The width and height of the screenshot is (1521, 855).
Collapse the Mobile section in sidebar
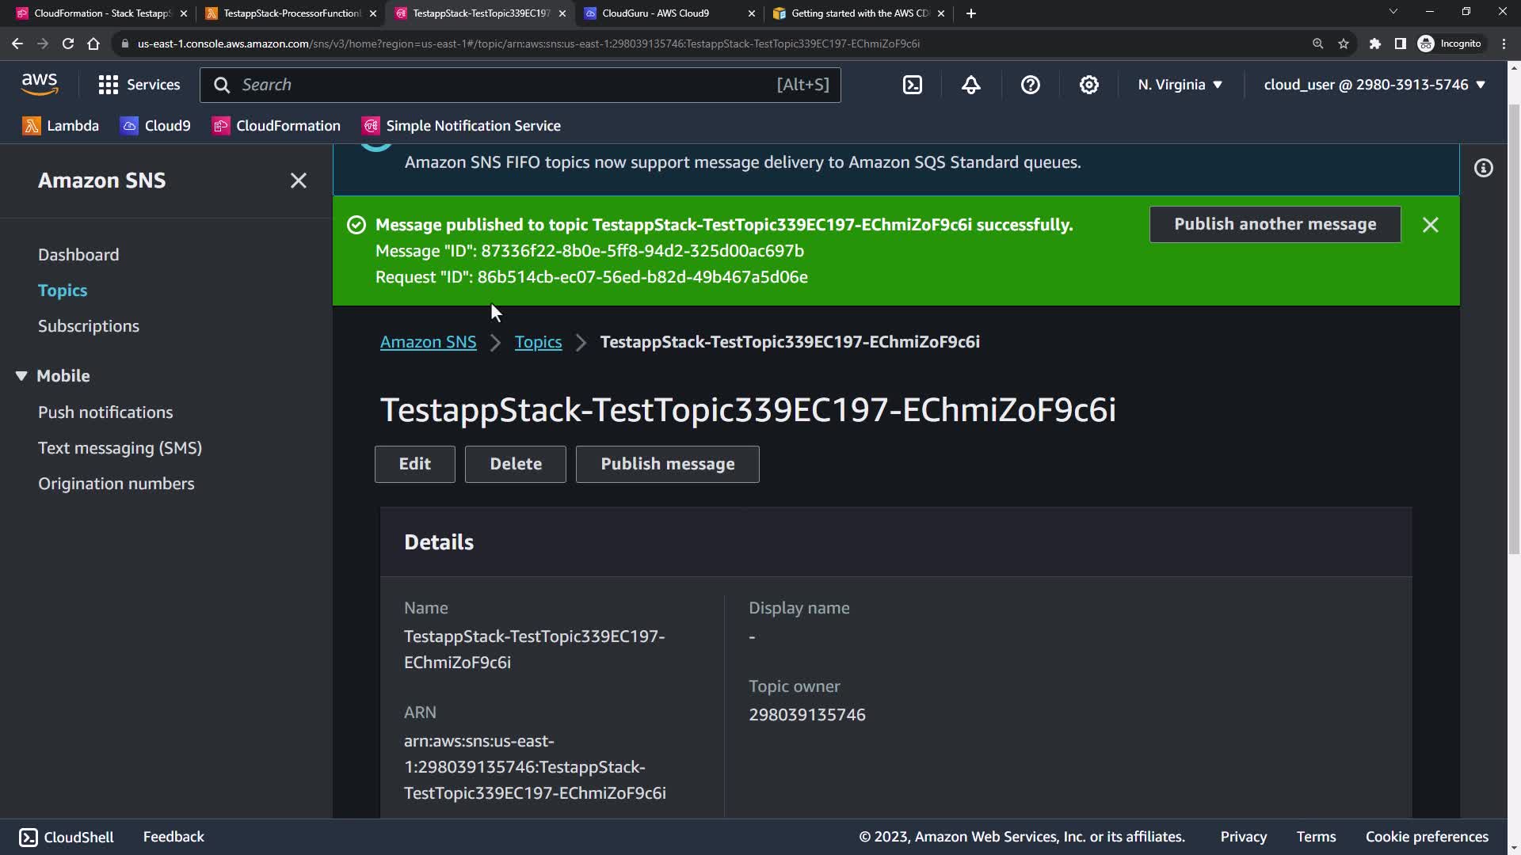point(21,376)
